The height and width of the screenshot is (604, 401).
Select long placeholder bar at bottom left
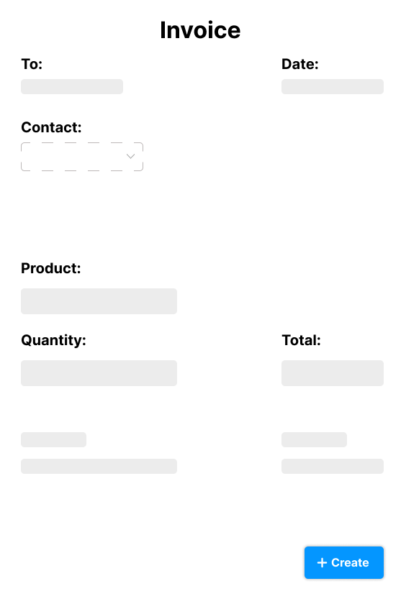click(99, 466)
